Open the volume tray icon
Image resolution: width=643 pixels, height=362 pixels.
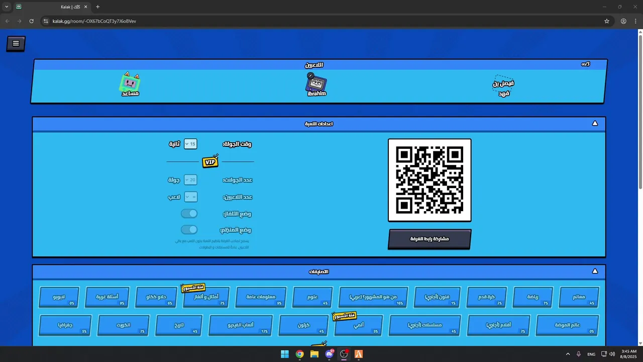pyautogui.click(x=612, y=354)
